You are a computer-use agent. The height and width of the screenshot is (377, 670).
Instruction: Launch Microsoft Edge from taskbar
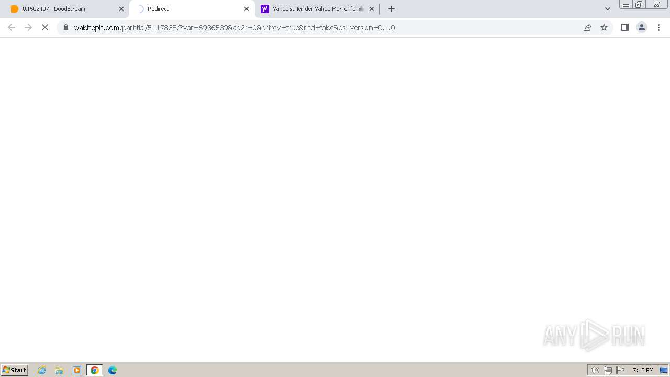pos(113,370)
